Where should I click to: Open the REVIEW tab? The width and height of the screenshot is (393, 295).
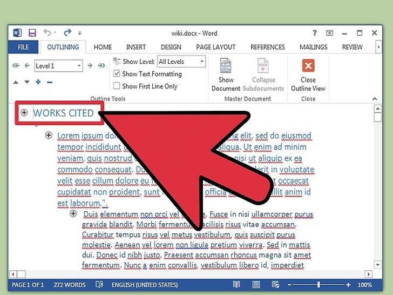click(x=353, y=47)
